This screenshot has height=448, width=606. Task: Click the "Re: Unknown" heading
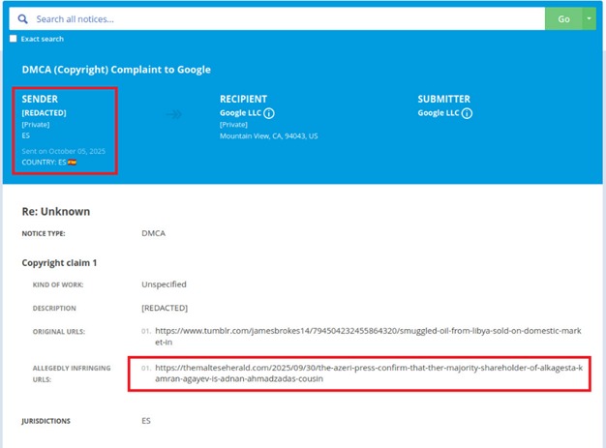55,211
